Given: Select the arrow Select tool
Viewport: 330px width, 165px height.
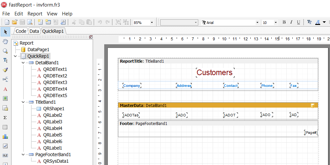Looking at the screenshot, I should click(x=5, y=32).
